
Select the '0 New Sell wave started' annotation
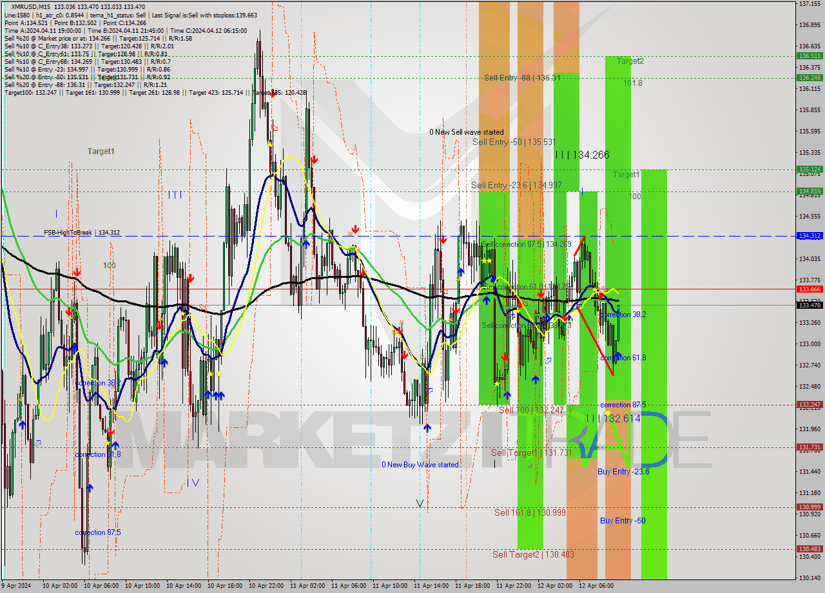(467, 132)
